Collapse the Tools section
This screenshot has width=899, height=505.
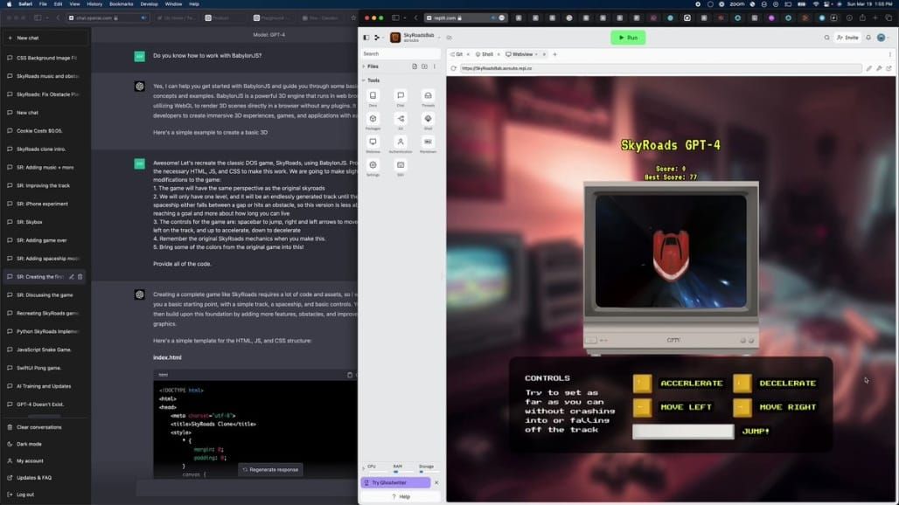[x=362, y=80]
